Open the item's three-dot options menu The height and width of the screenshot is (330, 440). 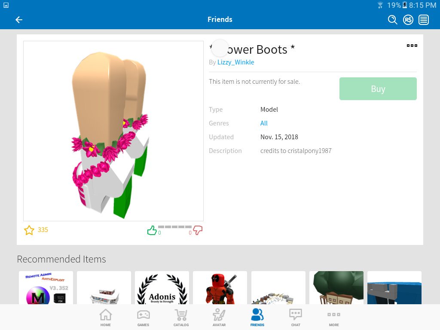(412, 46)
